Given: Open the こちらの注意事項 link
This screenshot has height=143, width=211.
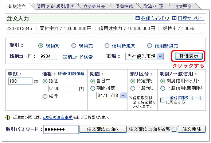Looking at the screenshot, I should pos(58,117).
